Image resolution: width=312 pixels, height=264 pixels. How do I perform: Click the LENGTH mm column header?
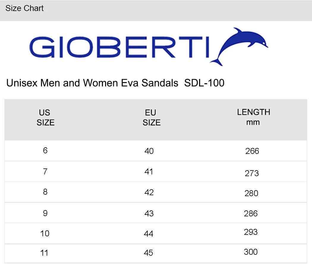point(253,117)
